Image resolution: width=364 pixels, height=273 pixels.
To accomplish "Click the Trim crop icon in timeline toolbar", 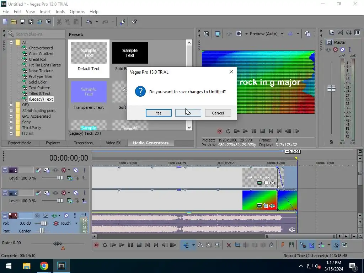I will 237,245.
